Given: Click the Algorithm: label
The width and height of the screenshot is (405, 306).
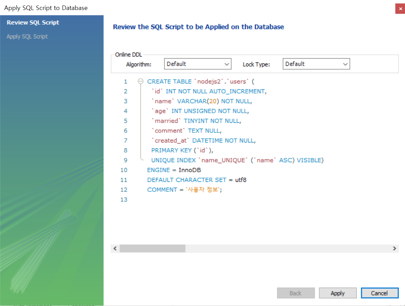Looking at the screenshot, I should pos(139,64).
